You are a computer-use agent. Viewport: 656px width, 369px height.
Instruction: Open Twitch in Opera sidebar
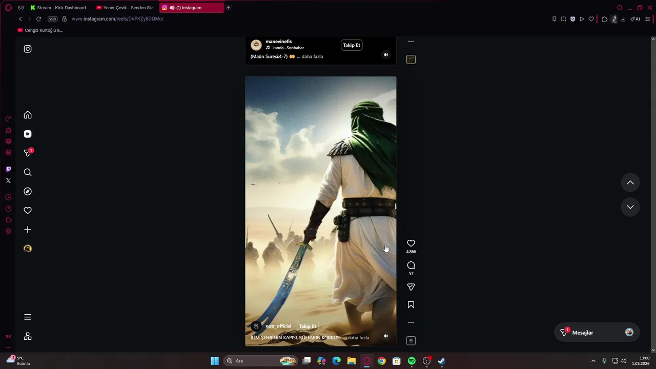click(8, 169)
